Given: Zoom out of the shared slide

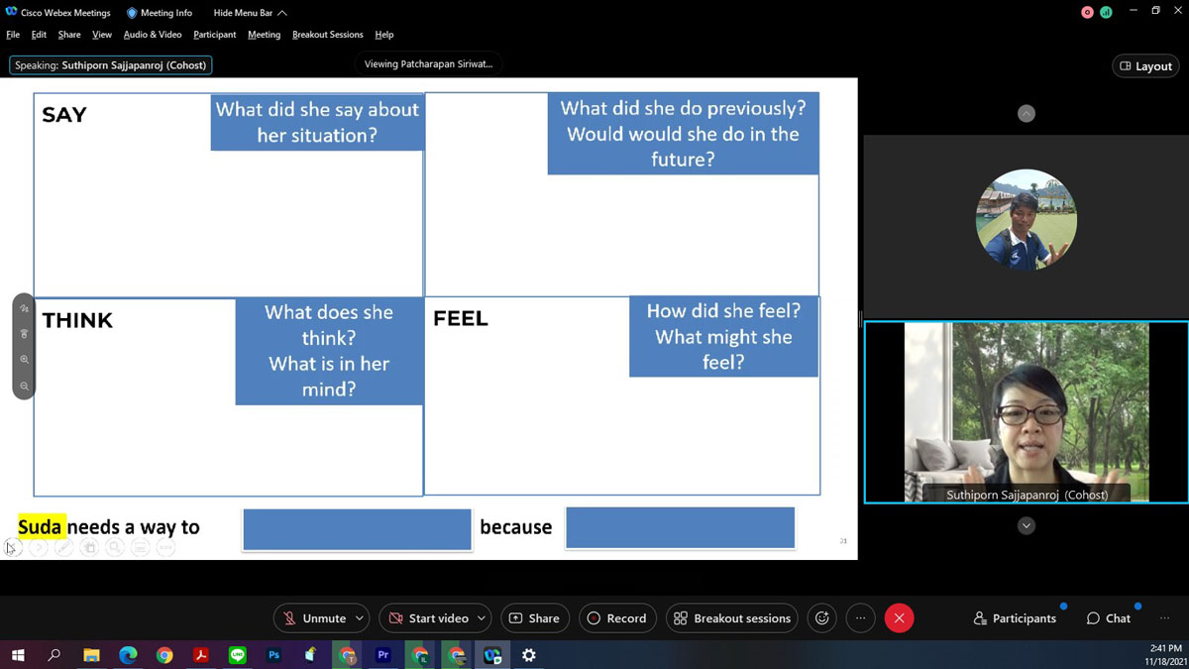Looking at the screenshot, I should tap(24, 387).
